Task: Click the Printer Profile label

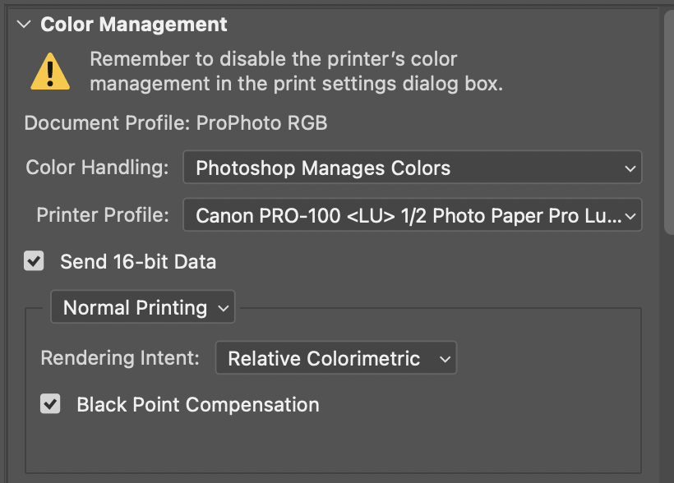Action: pyautogui.click(x=103, y=215)
